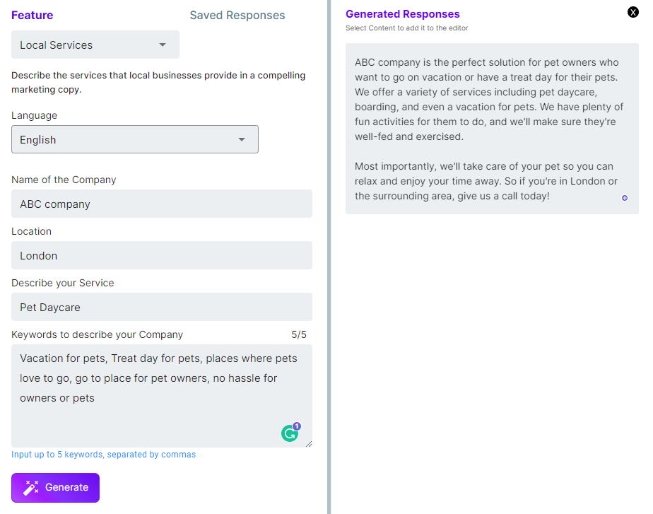
Task: Click inside the Keywords text area
Action: 162,396
